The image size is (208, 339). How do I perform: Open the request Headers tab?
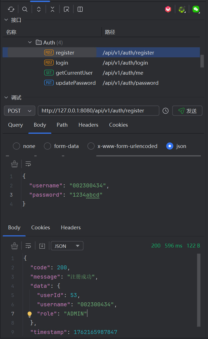click(x=88, y=125)
